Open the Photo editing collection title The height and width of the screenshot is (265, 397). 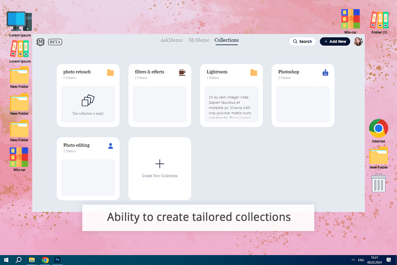click(x=77, y=145)
